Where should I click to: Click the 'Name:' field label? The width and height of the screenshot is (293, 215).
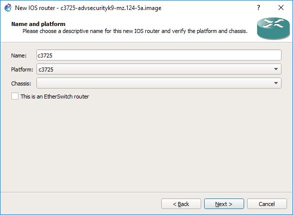18,55
